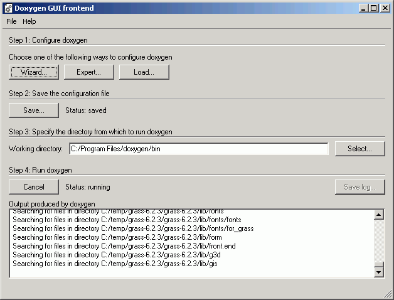
Task: Open the File menu
Action: [11, 21]
